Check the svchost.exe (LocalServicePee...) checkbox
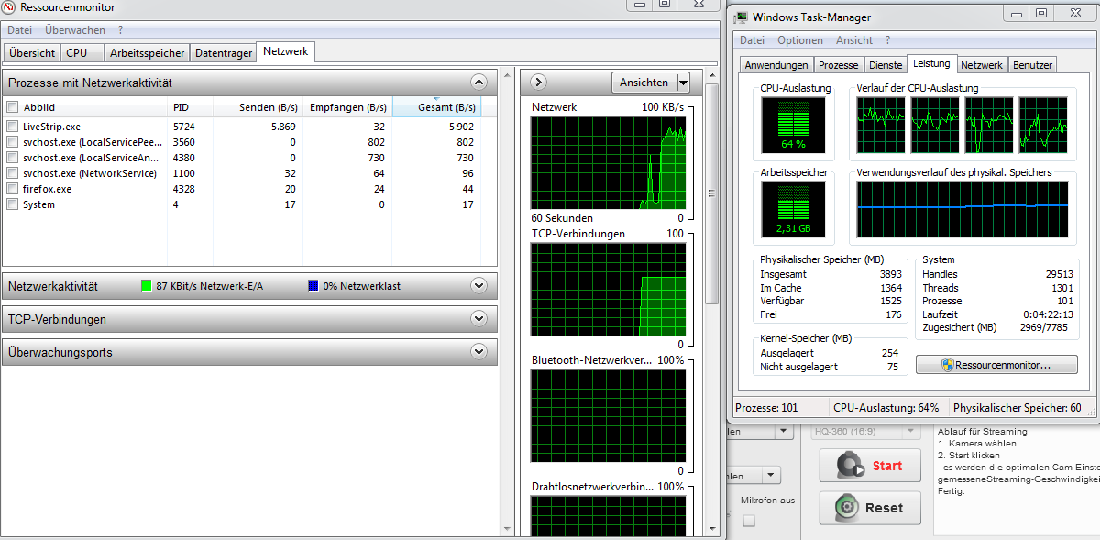 pos(12,142)
